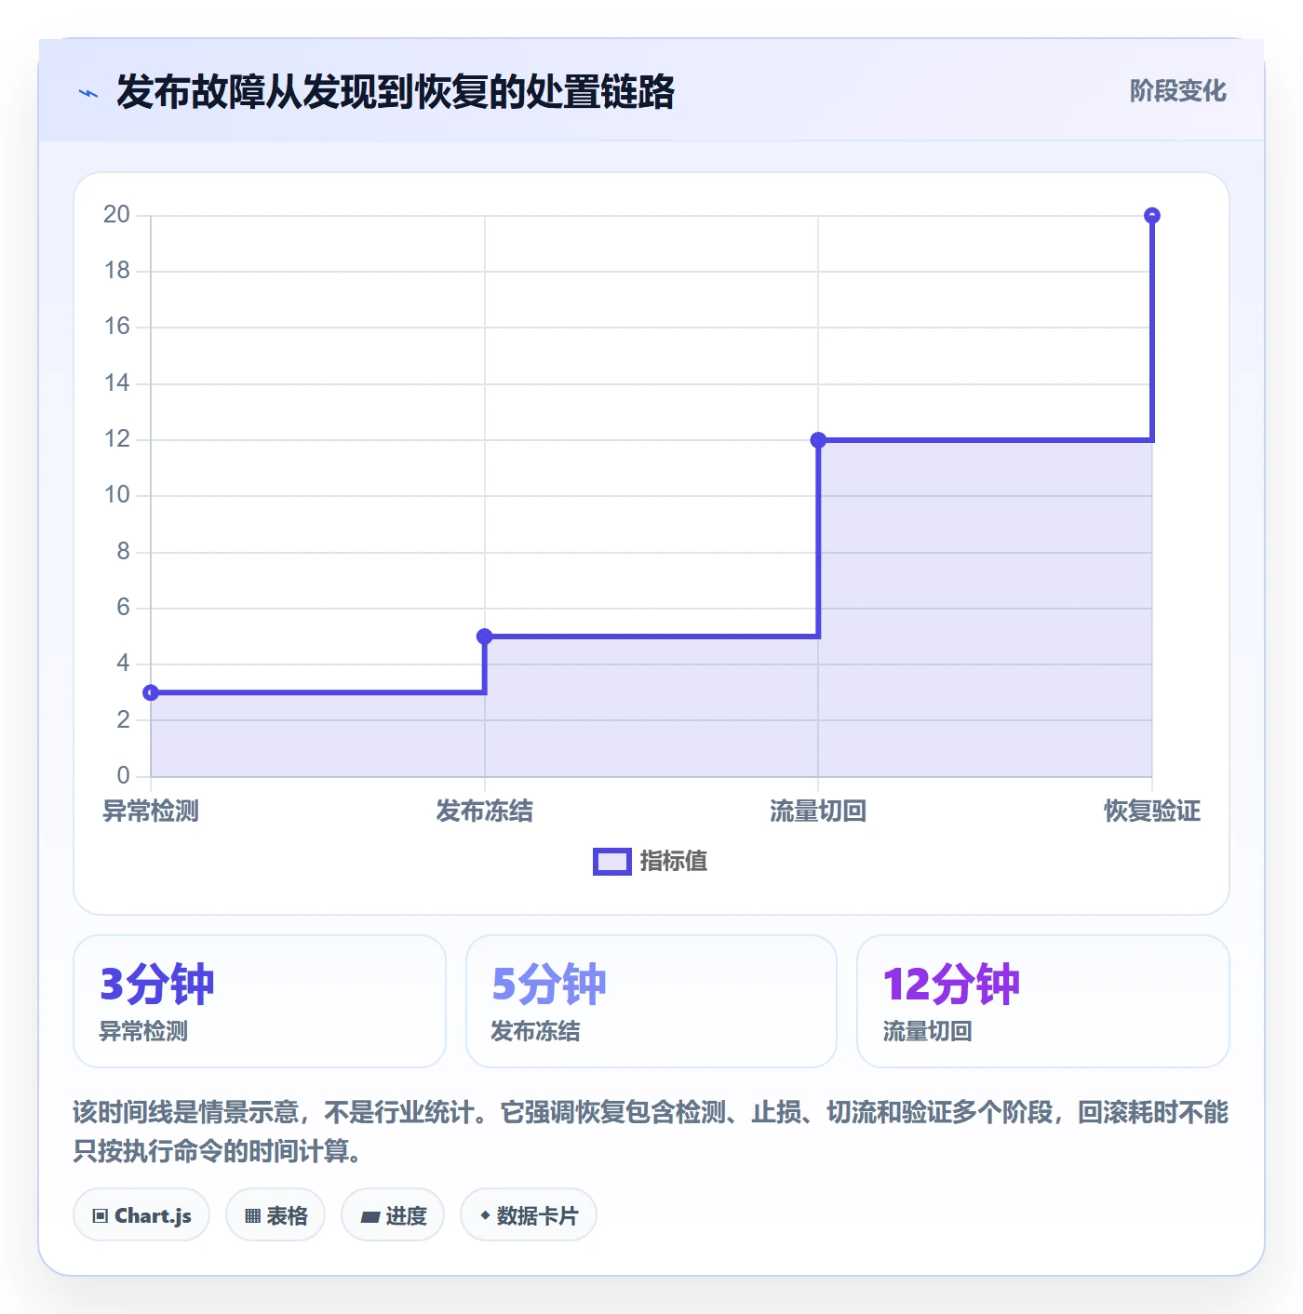This screenshot has width=1303, height=1314.
Task: Click the description paragraph starting with 该时间线是情景示意
Action: pyautogui.click(x=651, y=1132)
